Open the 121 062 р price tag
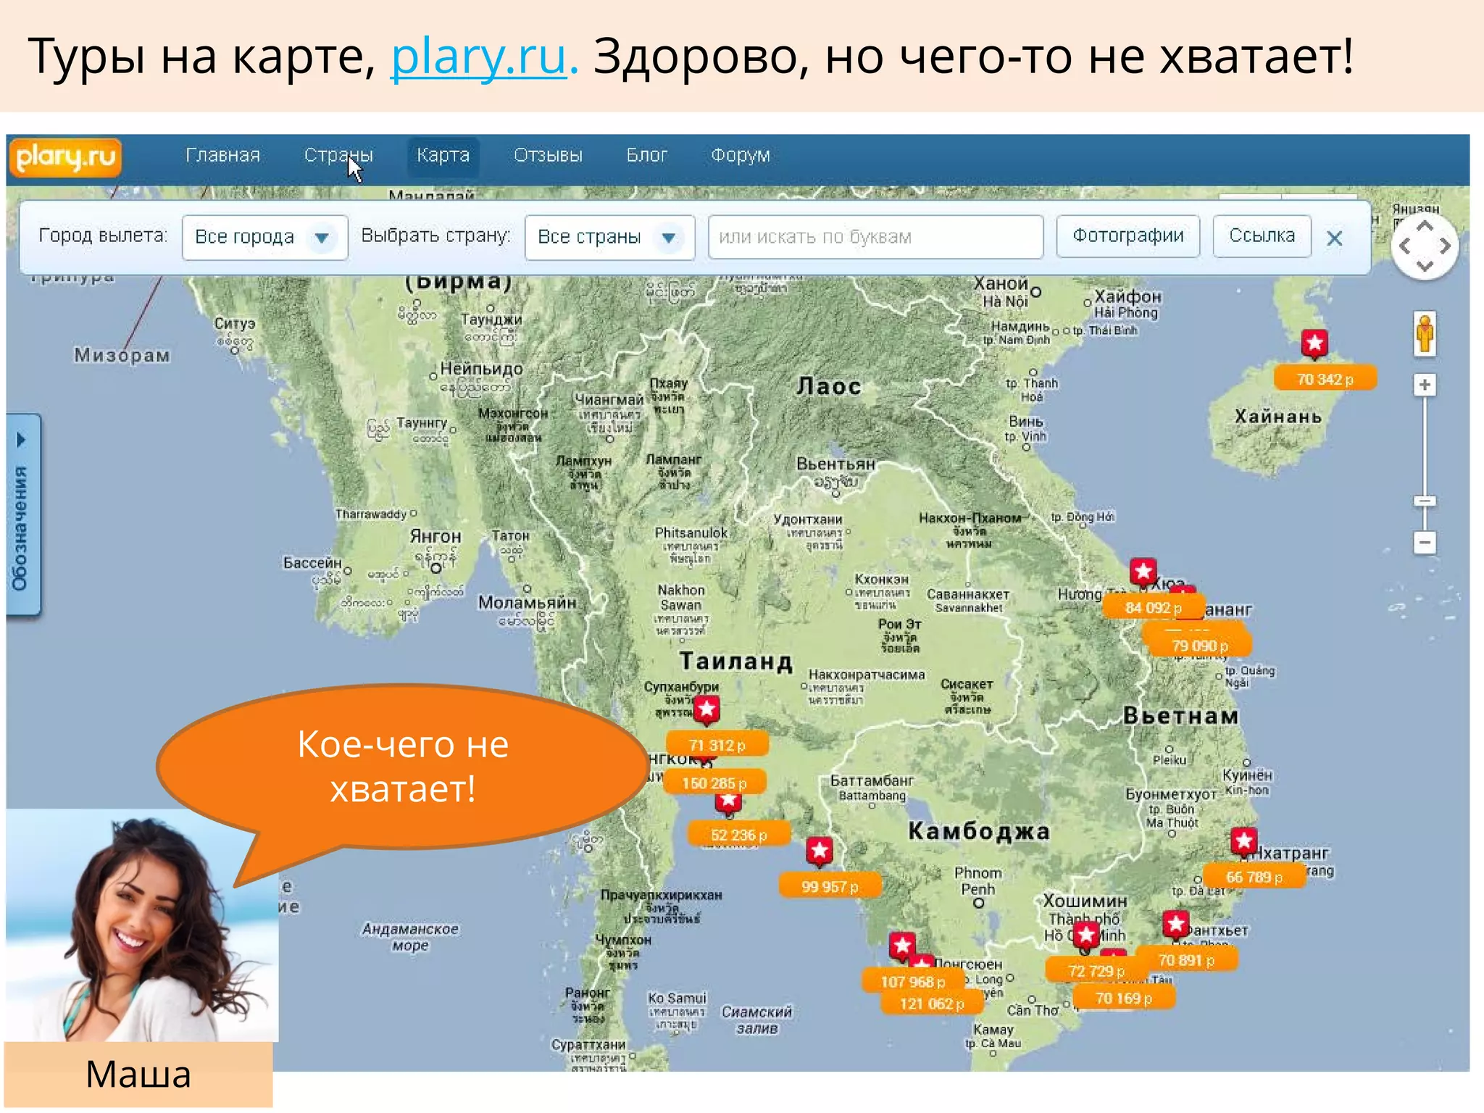Image resolution: width=1484 pixels, height=1113 pixels. pyautogui.click(x=932, y=1004)
